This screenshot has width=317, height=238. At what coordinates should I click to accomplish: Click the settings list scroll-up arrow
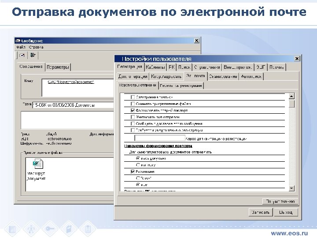(291, 97)
